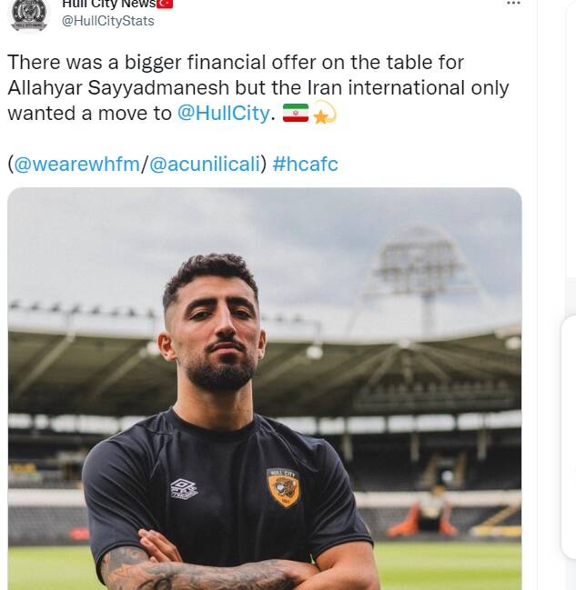Screen dimensions: 576x590
Task: Click the Turkey flag beside the account name
Action: coord(165,5)
